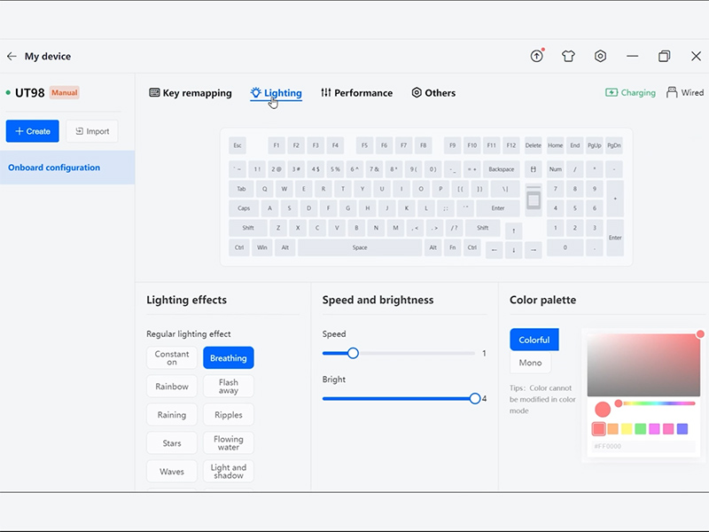Select Colorful color mode

coord(534,340)
